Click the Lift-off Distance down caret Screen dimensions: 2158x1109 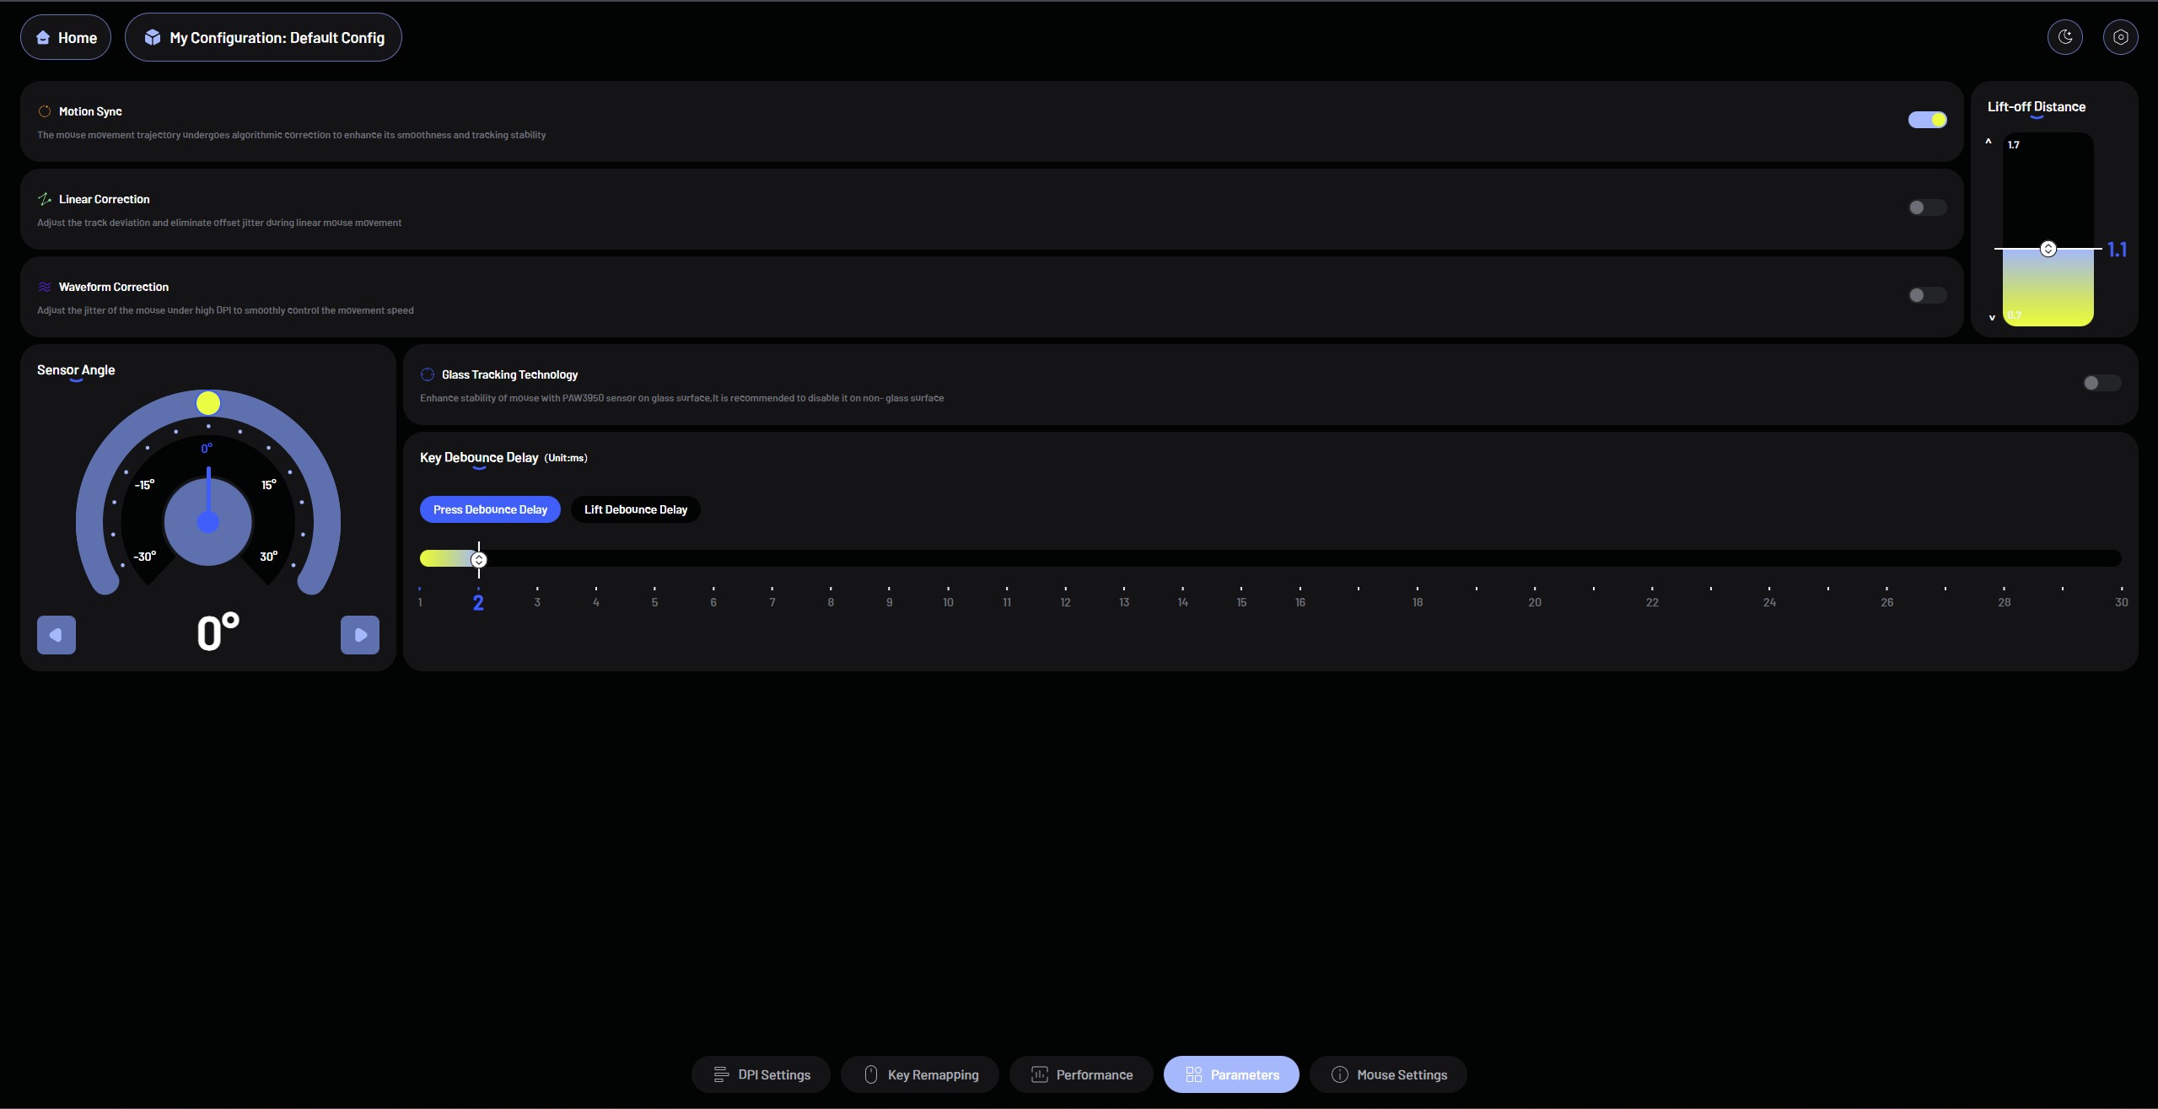click(x=1991, y=318)
